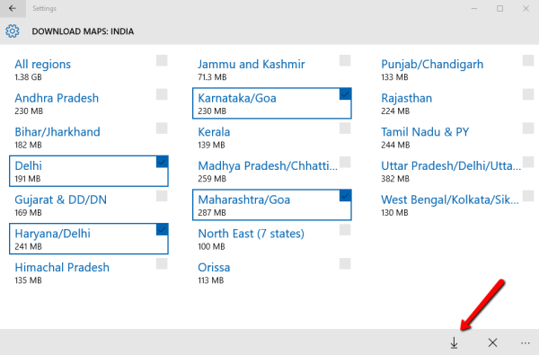539x355 pixels.
Task: Deselect the Haryana/Delhi checkbox
Action: click(162, 230)
